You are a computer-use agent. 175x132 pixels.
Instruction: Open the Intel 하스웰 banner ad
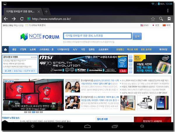[152, 64]
